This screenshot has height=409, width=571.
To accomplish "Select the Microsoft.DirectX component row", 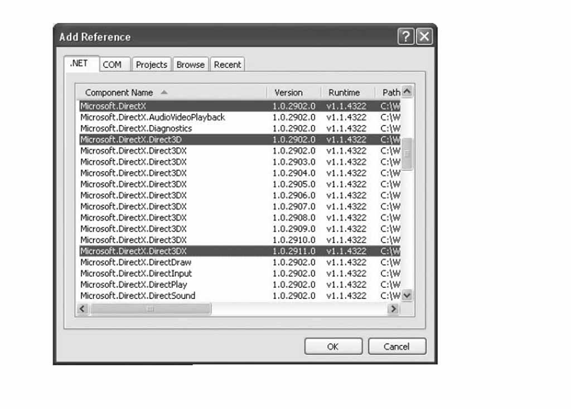I will click(x=240, y=106).
